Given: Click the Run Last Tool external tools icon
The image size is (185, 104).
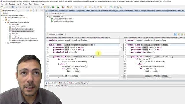Looking at the screenshot, I should click(62, 7).
